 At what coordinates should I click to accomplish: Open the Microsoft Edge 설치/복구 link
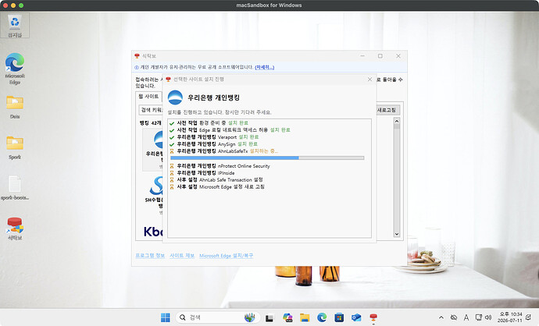(227, 256)
